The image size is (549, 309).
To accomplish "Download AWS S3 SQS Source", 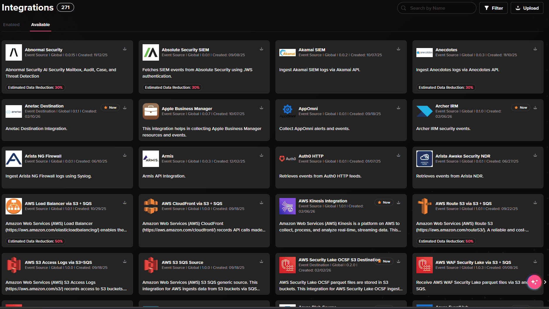I will [261, 262].
